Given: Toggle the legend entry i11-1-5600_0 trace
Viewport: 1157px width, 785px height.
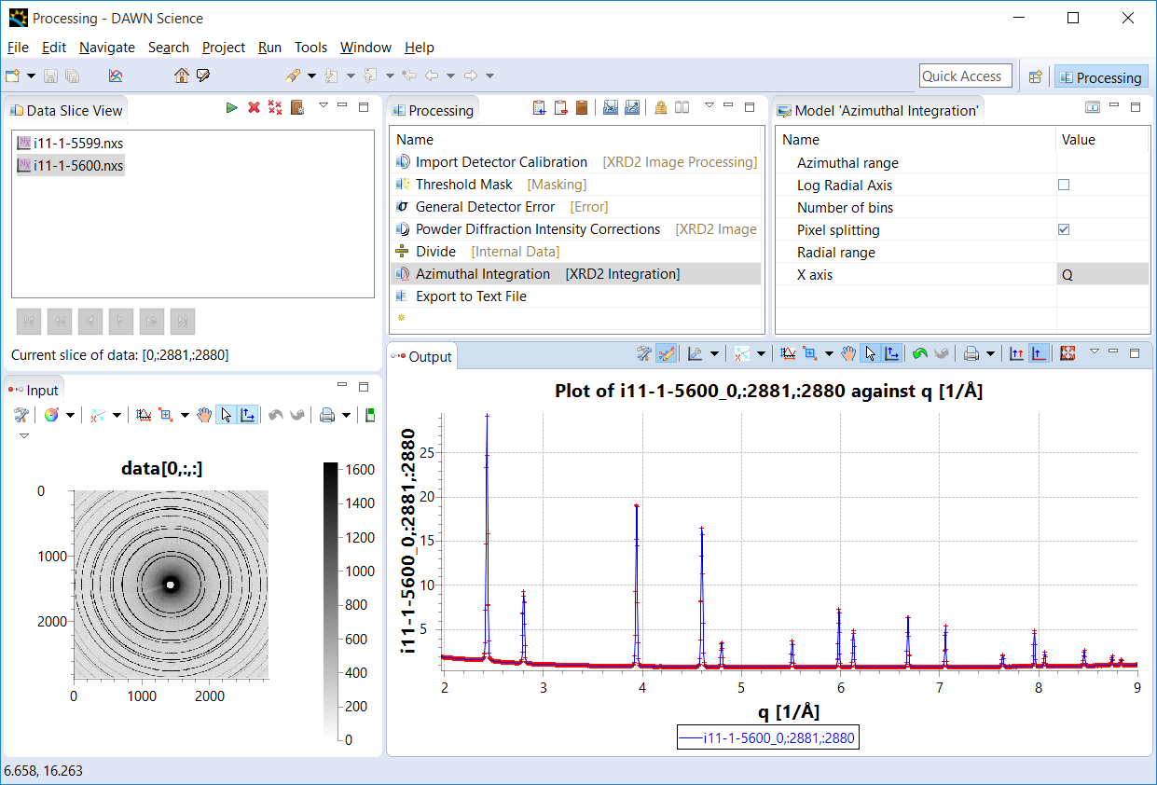Looking at the screenshot, I should coord(766,738).
